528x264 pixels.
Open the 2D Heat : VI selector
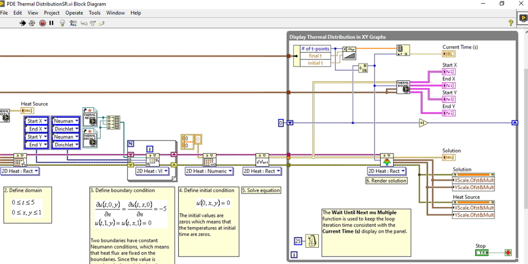[x=152, y=171]
